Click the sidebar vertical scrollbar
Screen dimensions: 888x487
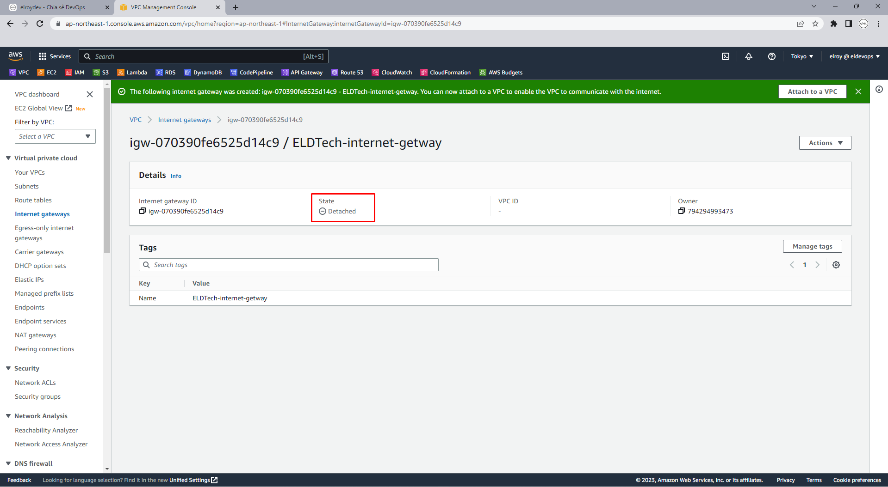107,171
